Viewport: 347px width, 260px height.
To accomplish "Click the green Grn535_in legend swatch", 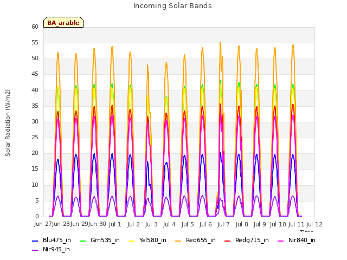I will (x=82, y=240).
